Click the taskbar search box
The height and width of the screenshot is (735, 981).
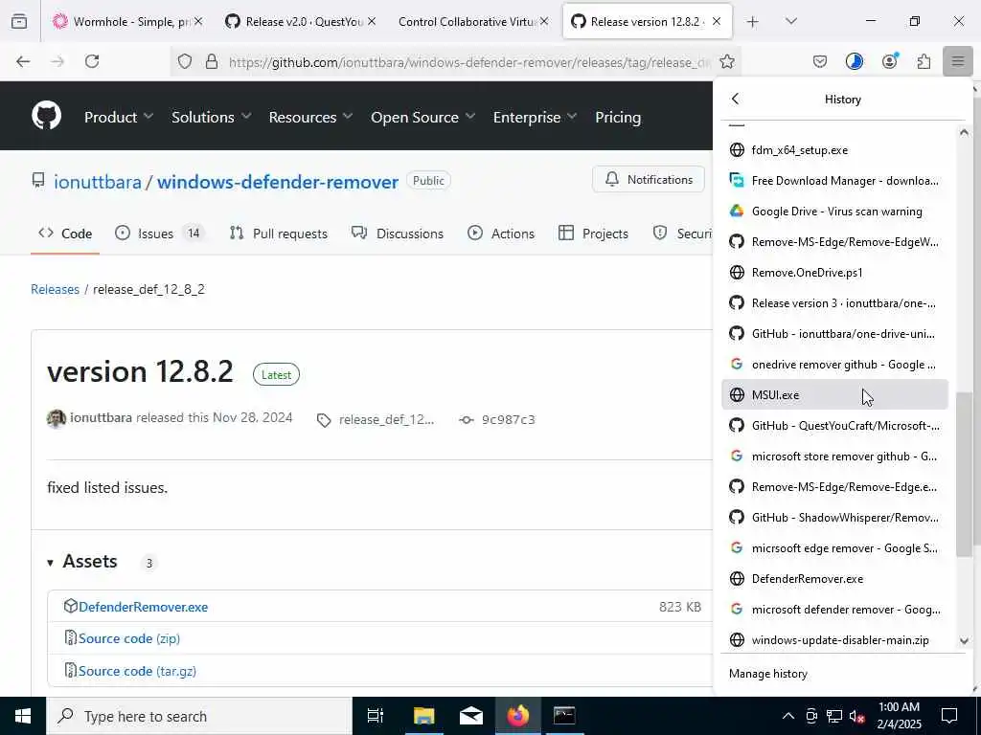pos(199,716)
